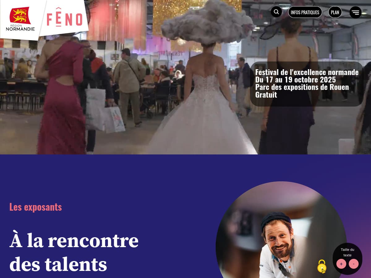Screen dimensions: 371x278
Task: Open the Plan menu item
Action: click(x=335, y=12)
